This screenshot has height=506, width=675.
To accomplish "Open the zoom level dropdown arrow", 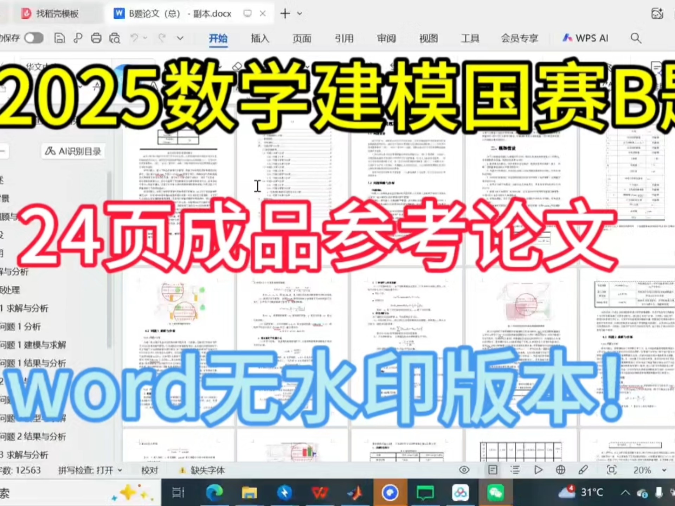I will click(664, 470).
